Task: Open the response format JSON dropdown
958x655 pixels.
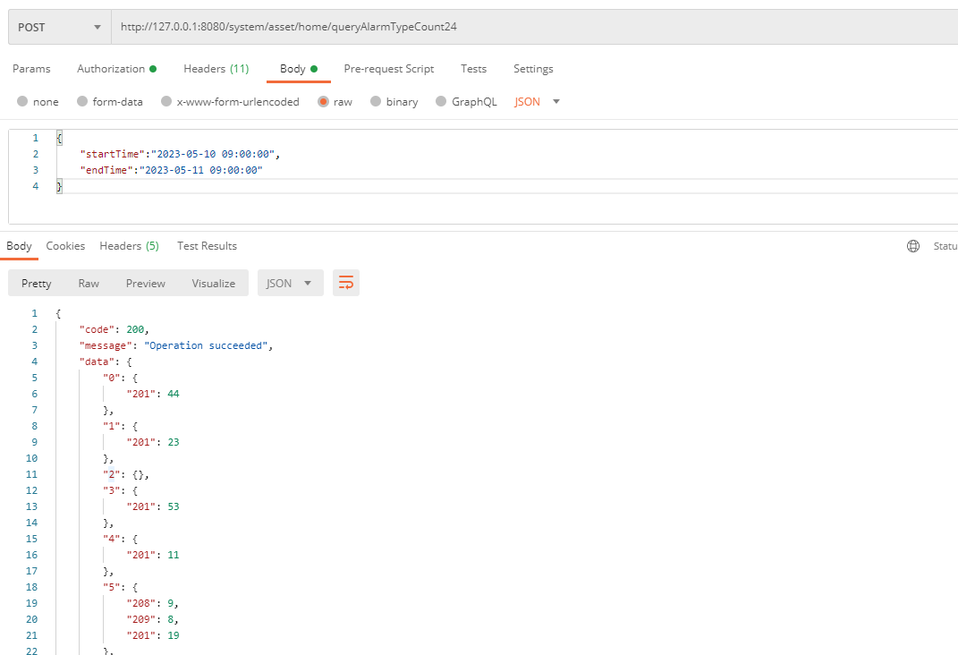Action: pyautogui.click(x=290, y=283)
